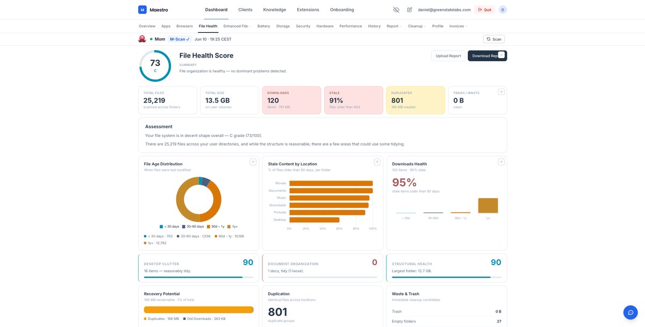Start a new Scan

pos(494,39)
